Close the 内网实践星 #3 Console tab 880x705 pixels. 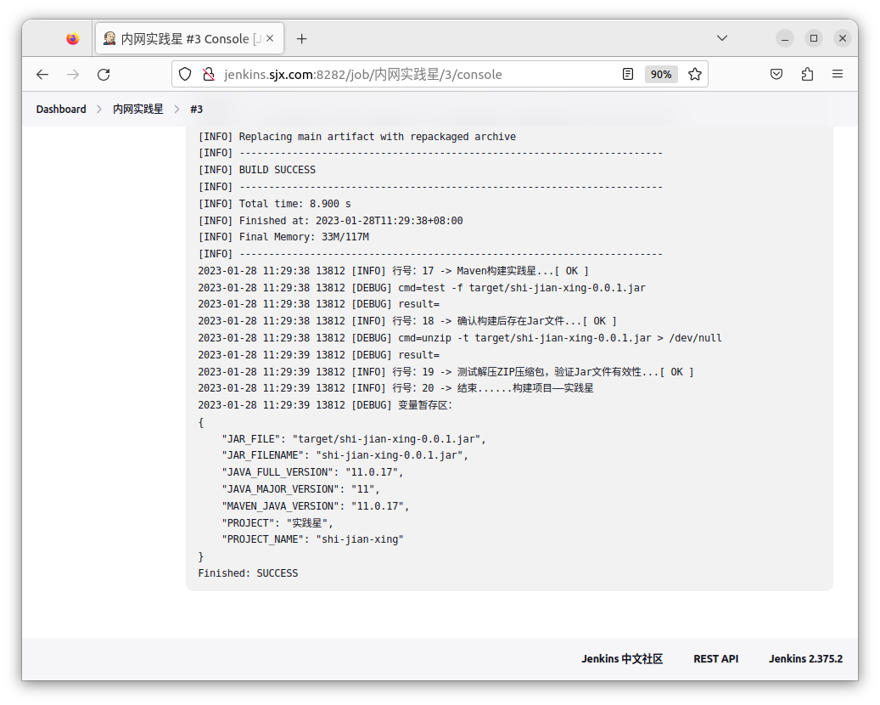[x=277, y=38]
